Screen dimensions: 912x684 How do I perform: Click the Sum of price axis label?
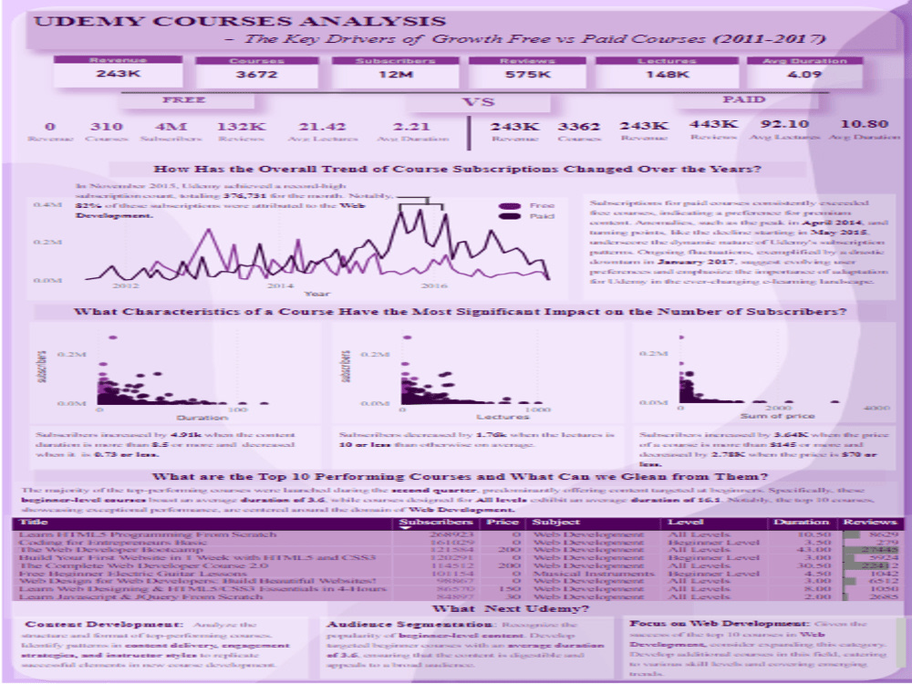point(777,416)
